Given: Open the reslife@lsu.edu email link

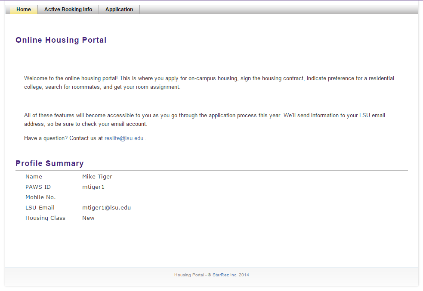Looking at the screenshot, I should [124, 138].
